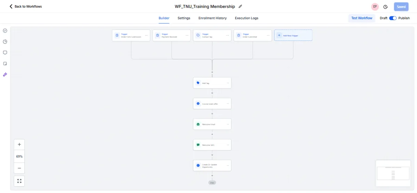Open the version history clock icon
The image size is (417, 193).
click(385, 7)
